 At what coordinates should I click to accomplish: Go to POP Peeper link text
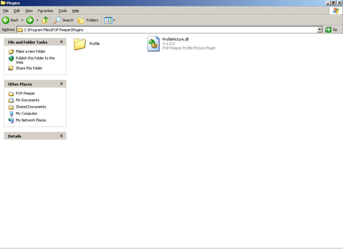coord(25,93)
